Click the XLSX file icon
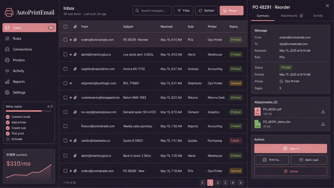 (x=257, y=124)
